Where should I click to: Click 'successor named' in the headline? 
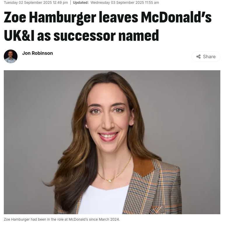pos(106,36)
